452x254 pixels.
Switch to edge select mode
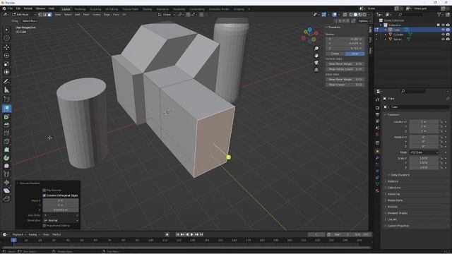click(x=45, y=14)
